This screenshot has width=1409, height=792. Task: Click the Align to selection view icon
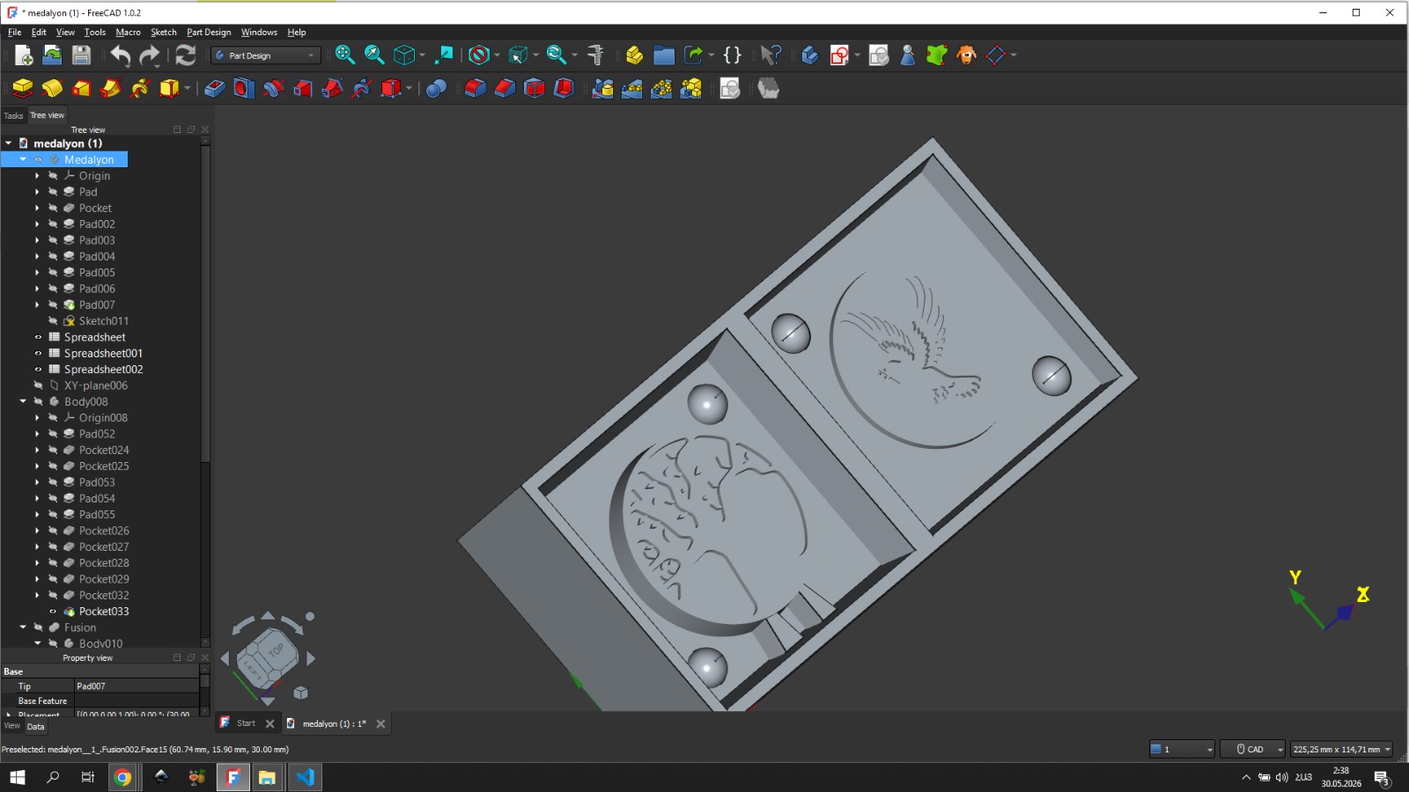(x=445, y=55)
